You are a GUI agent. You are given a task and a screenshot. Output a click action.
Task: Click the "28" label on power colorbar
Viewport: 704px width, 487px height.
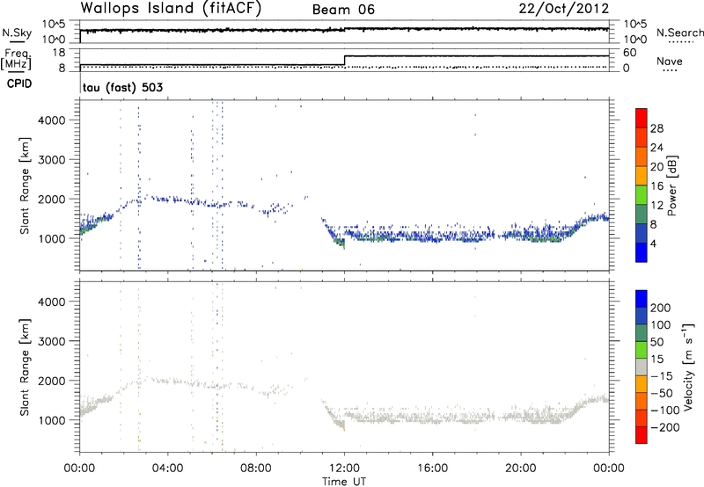point(656,128)
